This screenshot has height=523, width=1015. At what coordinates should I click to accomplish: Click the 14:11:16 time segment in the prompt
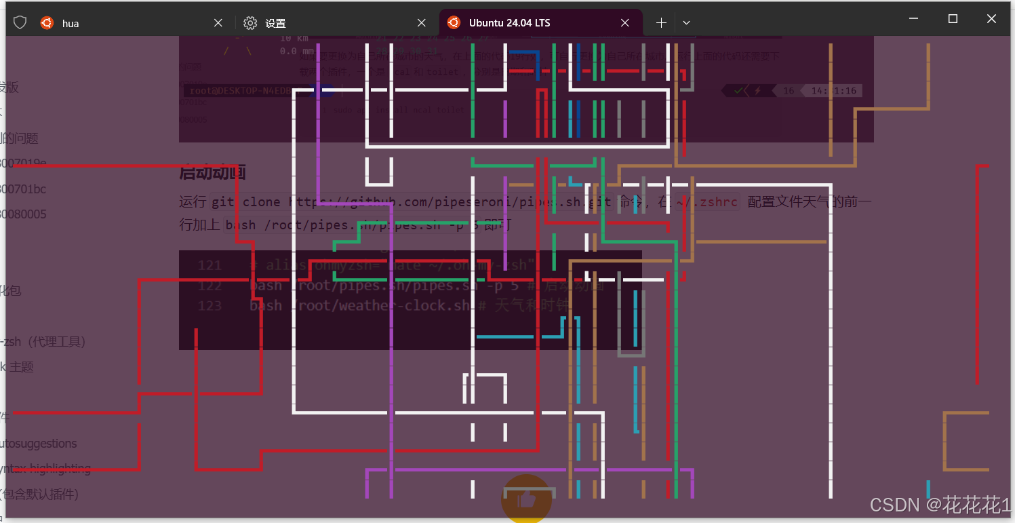click(833, 91)
